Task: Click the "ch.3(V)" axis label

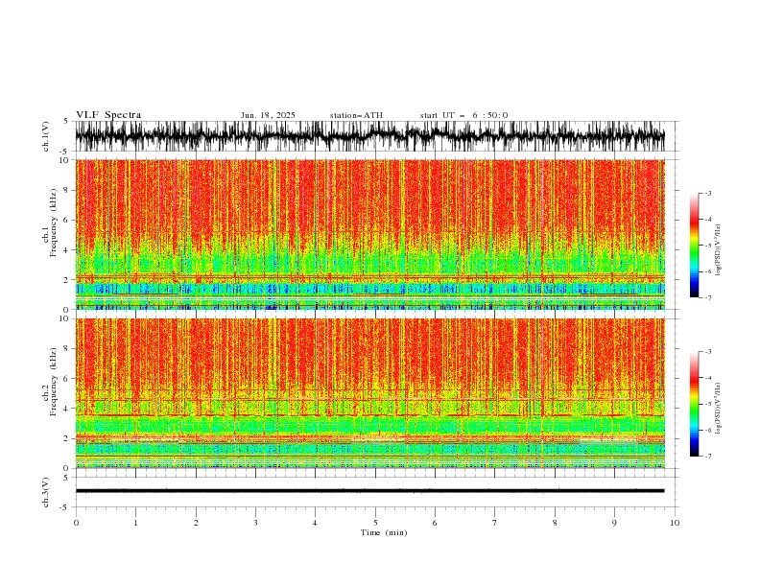Action: pos(46,492)
